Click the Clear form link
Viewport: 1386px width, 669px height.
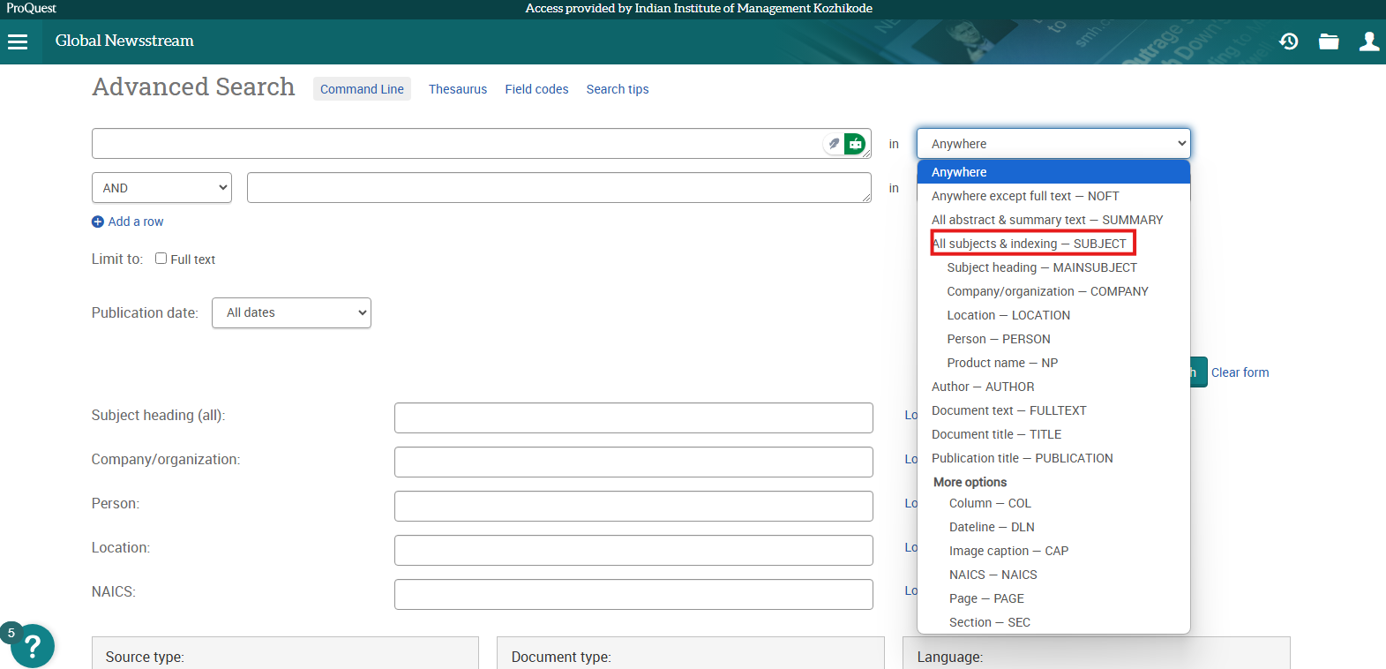(x=1240, y=372)
